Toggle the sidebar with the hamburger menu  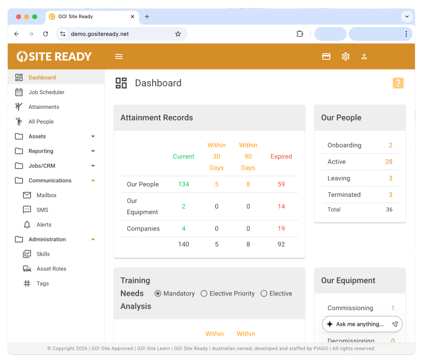coord(118,56)
